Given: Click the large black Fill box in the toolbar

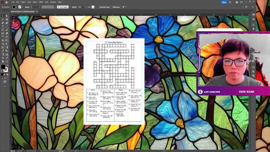Looking at the screenshot, I should coord(3,66).
